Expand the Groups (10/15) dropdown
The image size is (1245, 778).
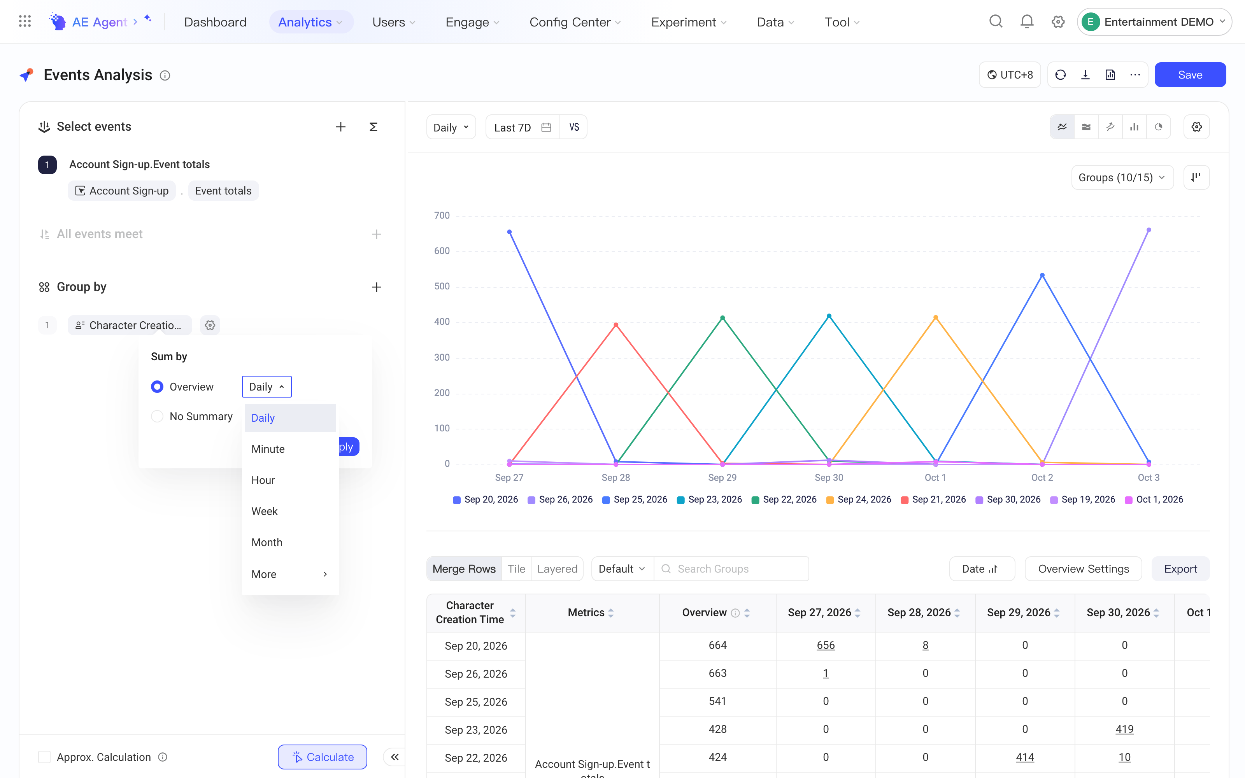(x=1122, y=177)
